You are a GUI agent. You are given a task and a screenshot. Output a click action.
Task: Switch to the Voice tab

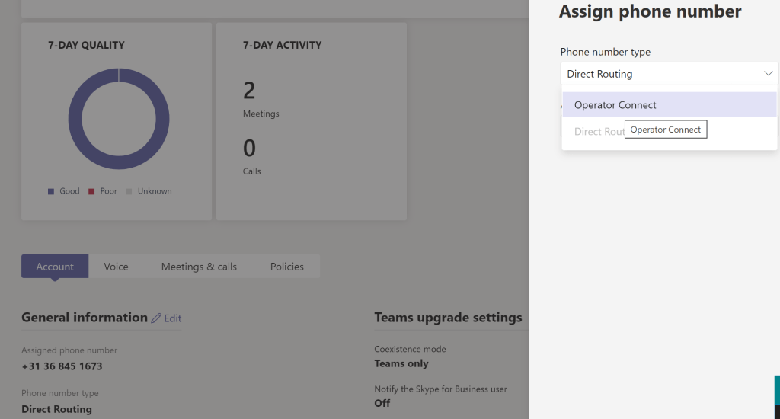116,267
